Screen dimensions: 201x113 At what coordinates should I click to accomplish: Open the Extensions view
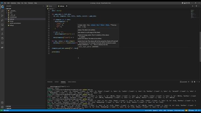pos(2,29)
